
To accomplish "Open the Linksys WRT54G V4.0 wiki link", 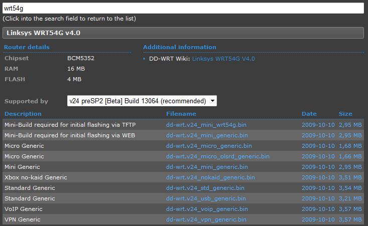I will pyautogui.click(x=223, y=59).
